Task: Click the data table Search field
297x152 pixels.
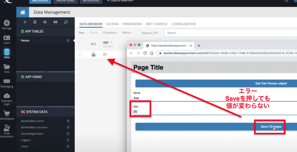Action: (x=230, y=33)
